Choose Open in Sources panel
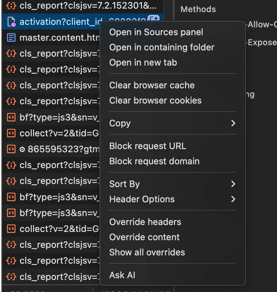Viewport: 277px width, 292px height. [x=156, y=32]
